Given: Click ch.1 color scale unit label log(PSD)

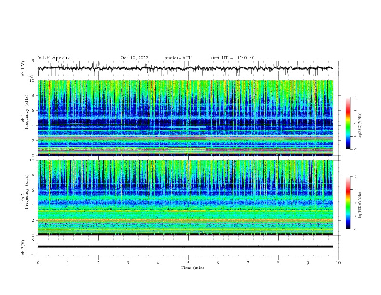Looking at the screenshot, I should pyautogui.click(x=360, y=126).
